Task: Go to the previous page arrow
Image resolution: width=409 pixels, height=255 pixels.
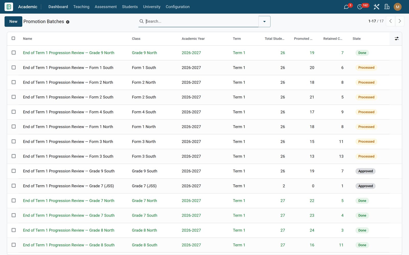Action: coord(390,21)
